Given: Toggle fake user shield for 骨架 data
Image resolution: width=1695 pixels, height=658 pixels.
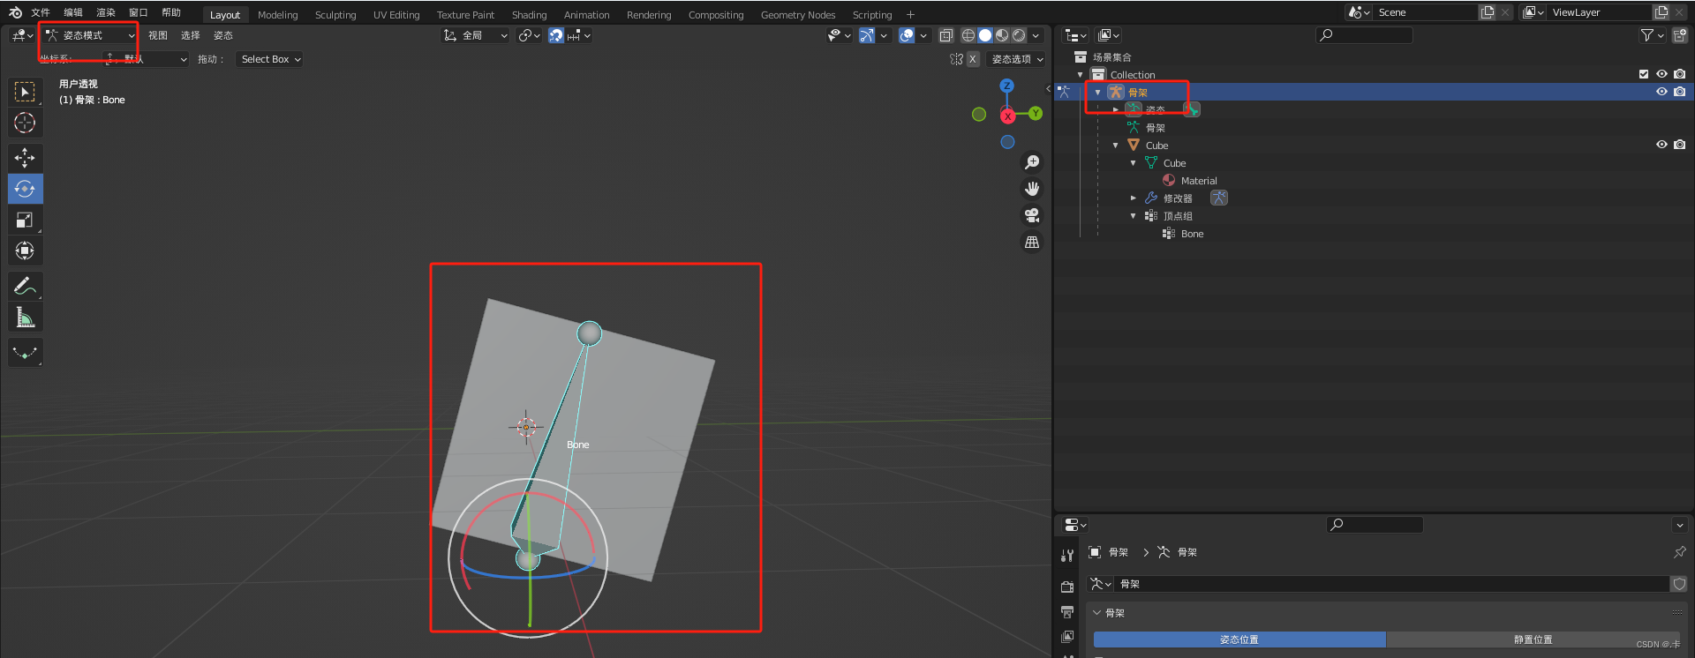Looking at the screenshot, I should (x=1679, y=584).
